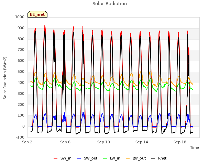This screenshot has height=165, width=220.
Task: Click the Sep 2 tick label
Action: pyautogui.click(x=27, y=142)
